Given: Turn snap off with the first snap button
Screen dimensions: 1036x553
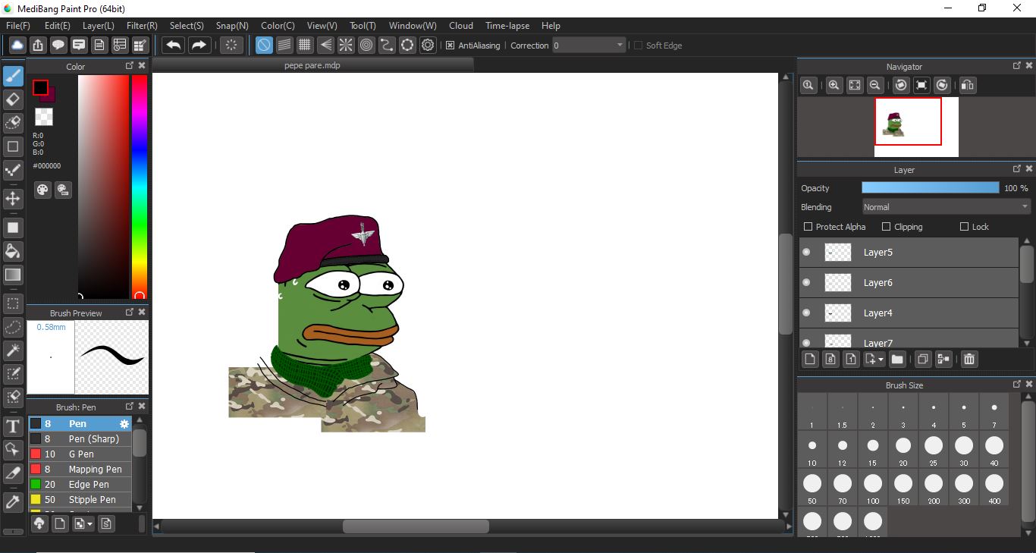Looking at the screenshot, I should coord(264,46).
